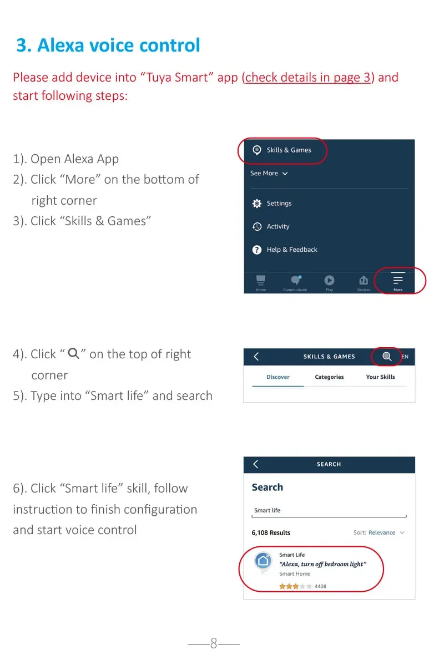The height and width of the screenshot is (655, 434).
Task: Click the search magnifier in Skills & Games header
Action: (x=387, y=356)
